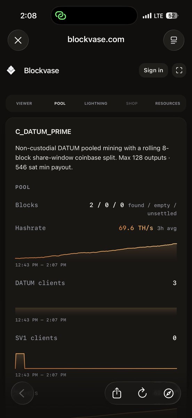Reload the page with the refresh icon

142,393
